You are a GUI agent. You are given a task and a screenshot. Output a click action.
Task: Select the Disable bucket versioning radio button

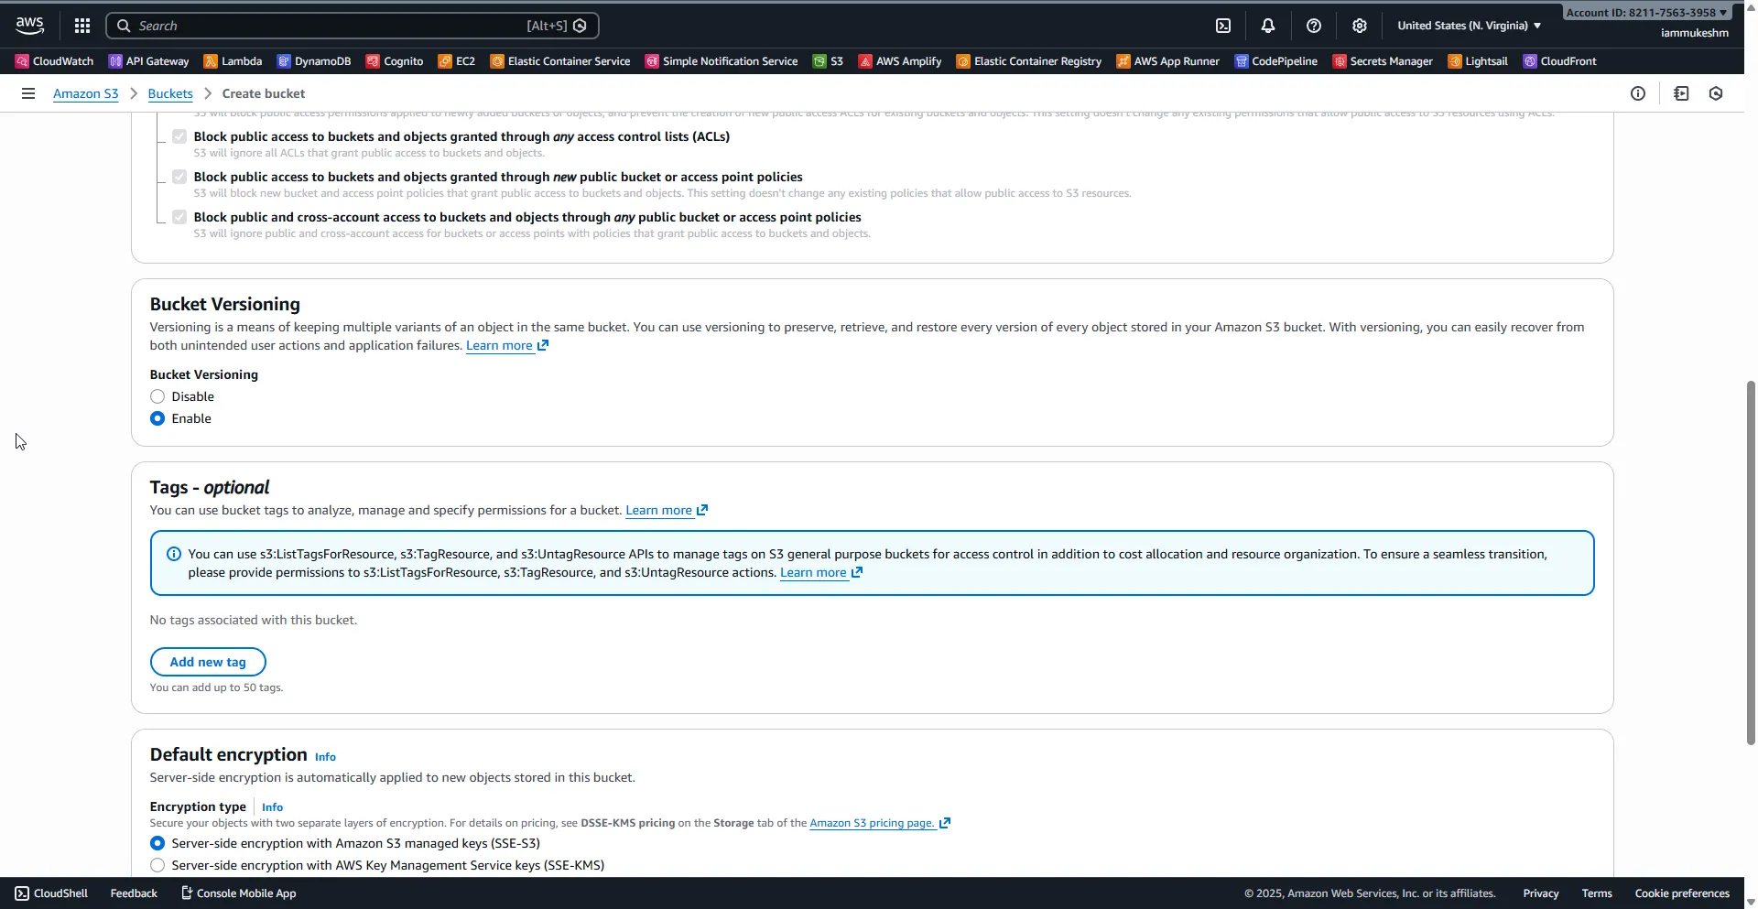click(x=157, y=396)
